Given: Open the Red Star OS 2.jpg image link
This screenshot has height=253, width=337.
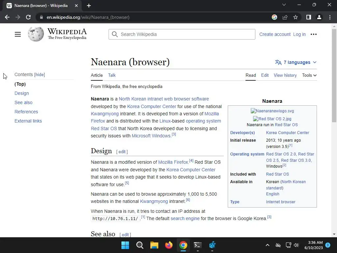Looking at the screenshot, I should [272, 119].
